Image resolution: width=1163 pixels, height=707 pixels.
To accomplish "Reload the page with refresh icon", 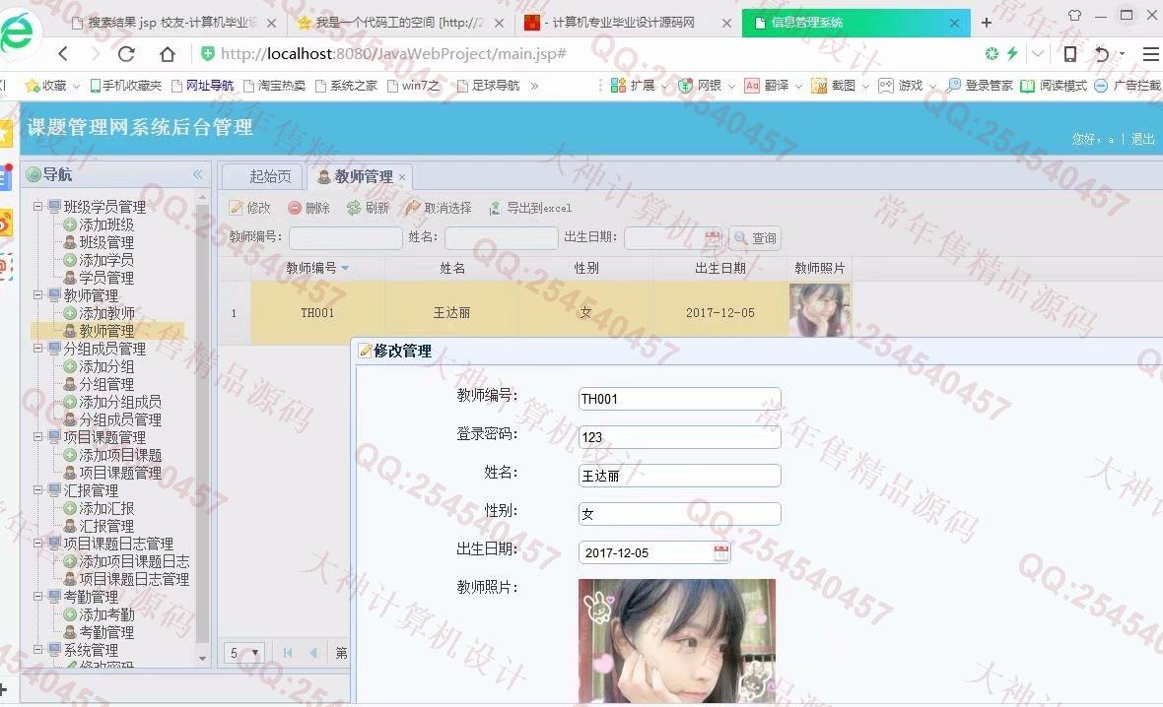I will tap(126, 53).
